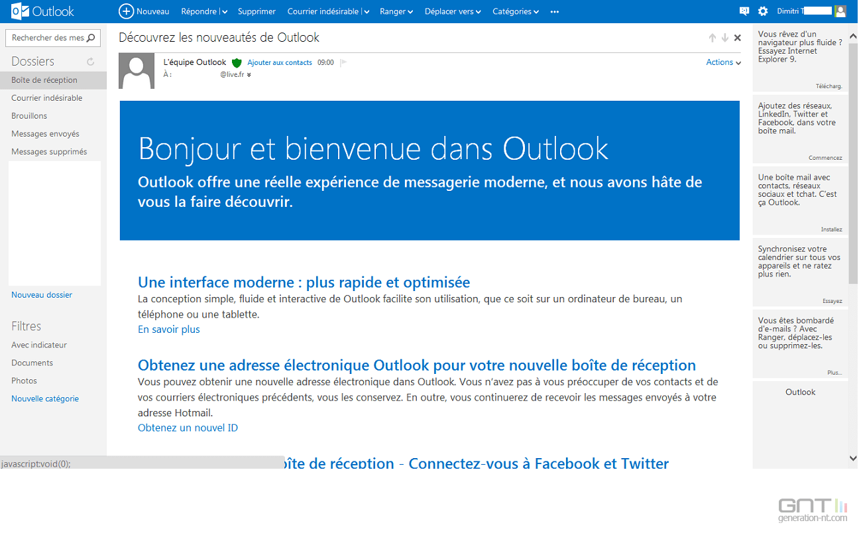Expand recipient details with the chevron

(249, 75)
